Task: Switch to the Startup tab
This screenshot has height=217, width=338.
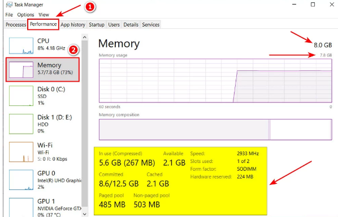Action: click(97, 25)
